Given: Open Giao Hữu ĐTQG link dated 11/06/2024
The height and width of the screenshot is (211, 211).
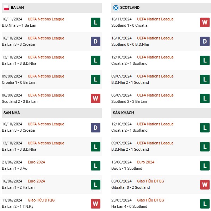Looking at the screenshot, I should (x=41, y=200).
